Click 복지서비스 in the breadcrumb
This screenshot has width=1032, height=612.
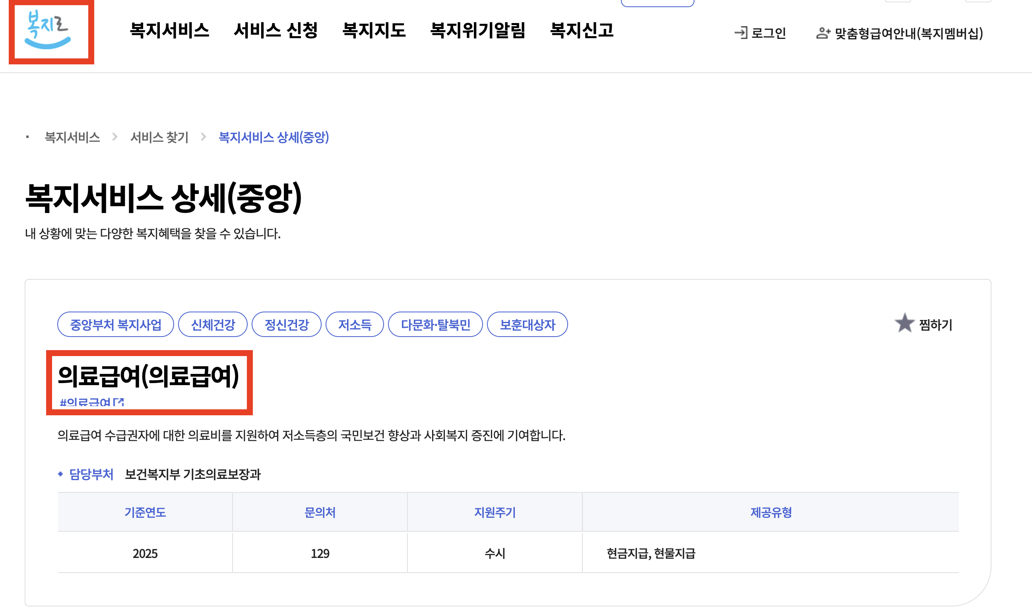pyautogui.click(x=72, y=138)
